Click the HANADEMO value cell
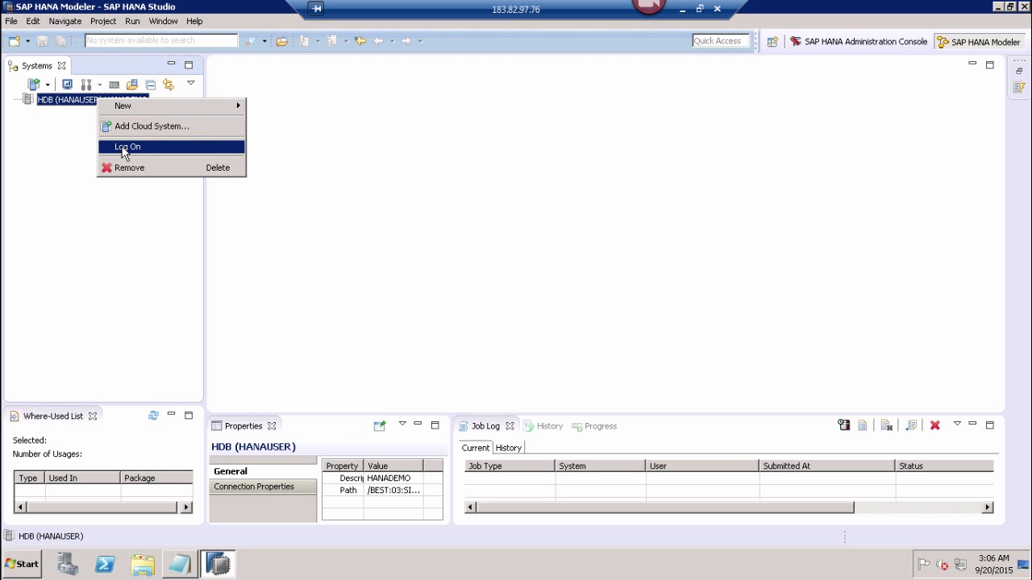1032x580 pixels. tap(393, 478)
